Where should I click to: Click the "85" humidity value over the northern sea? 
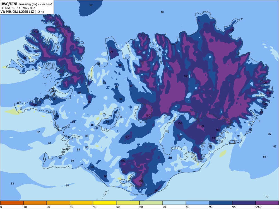(x=162, y=12)
